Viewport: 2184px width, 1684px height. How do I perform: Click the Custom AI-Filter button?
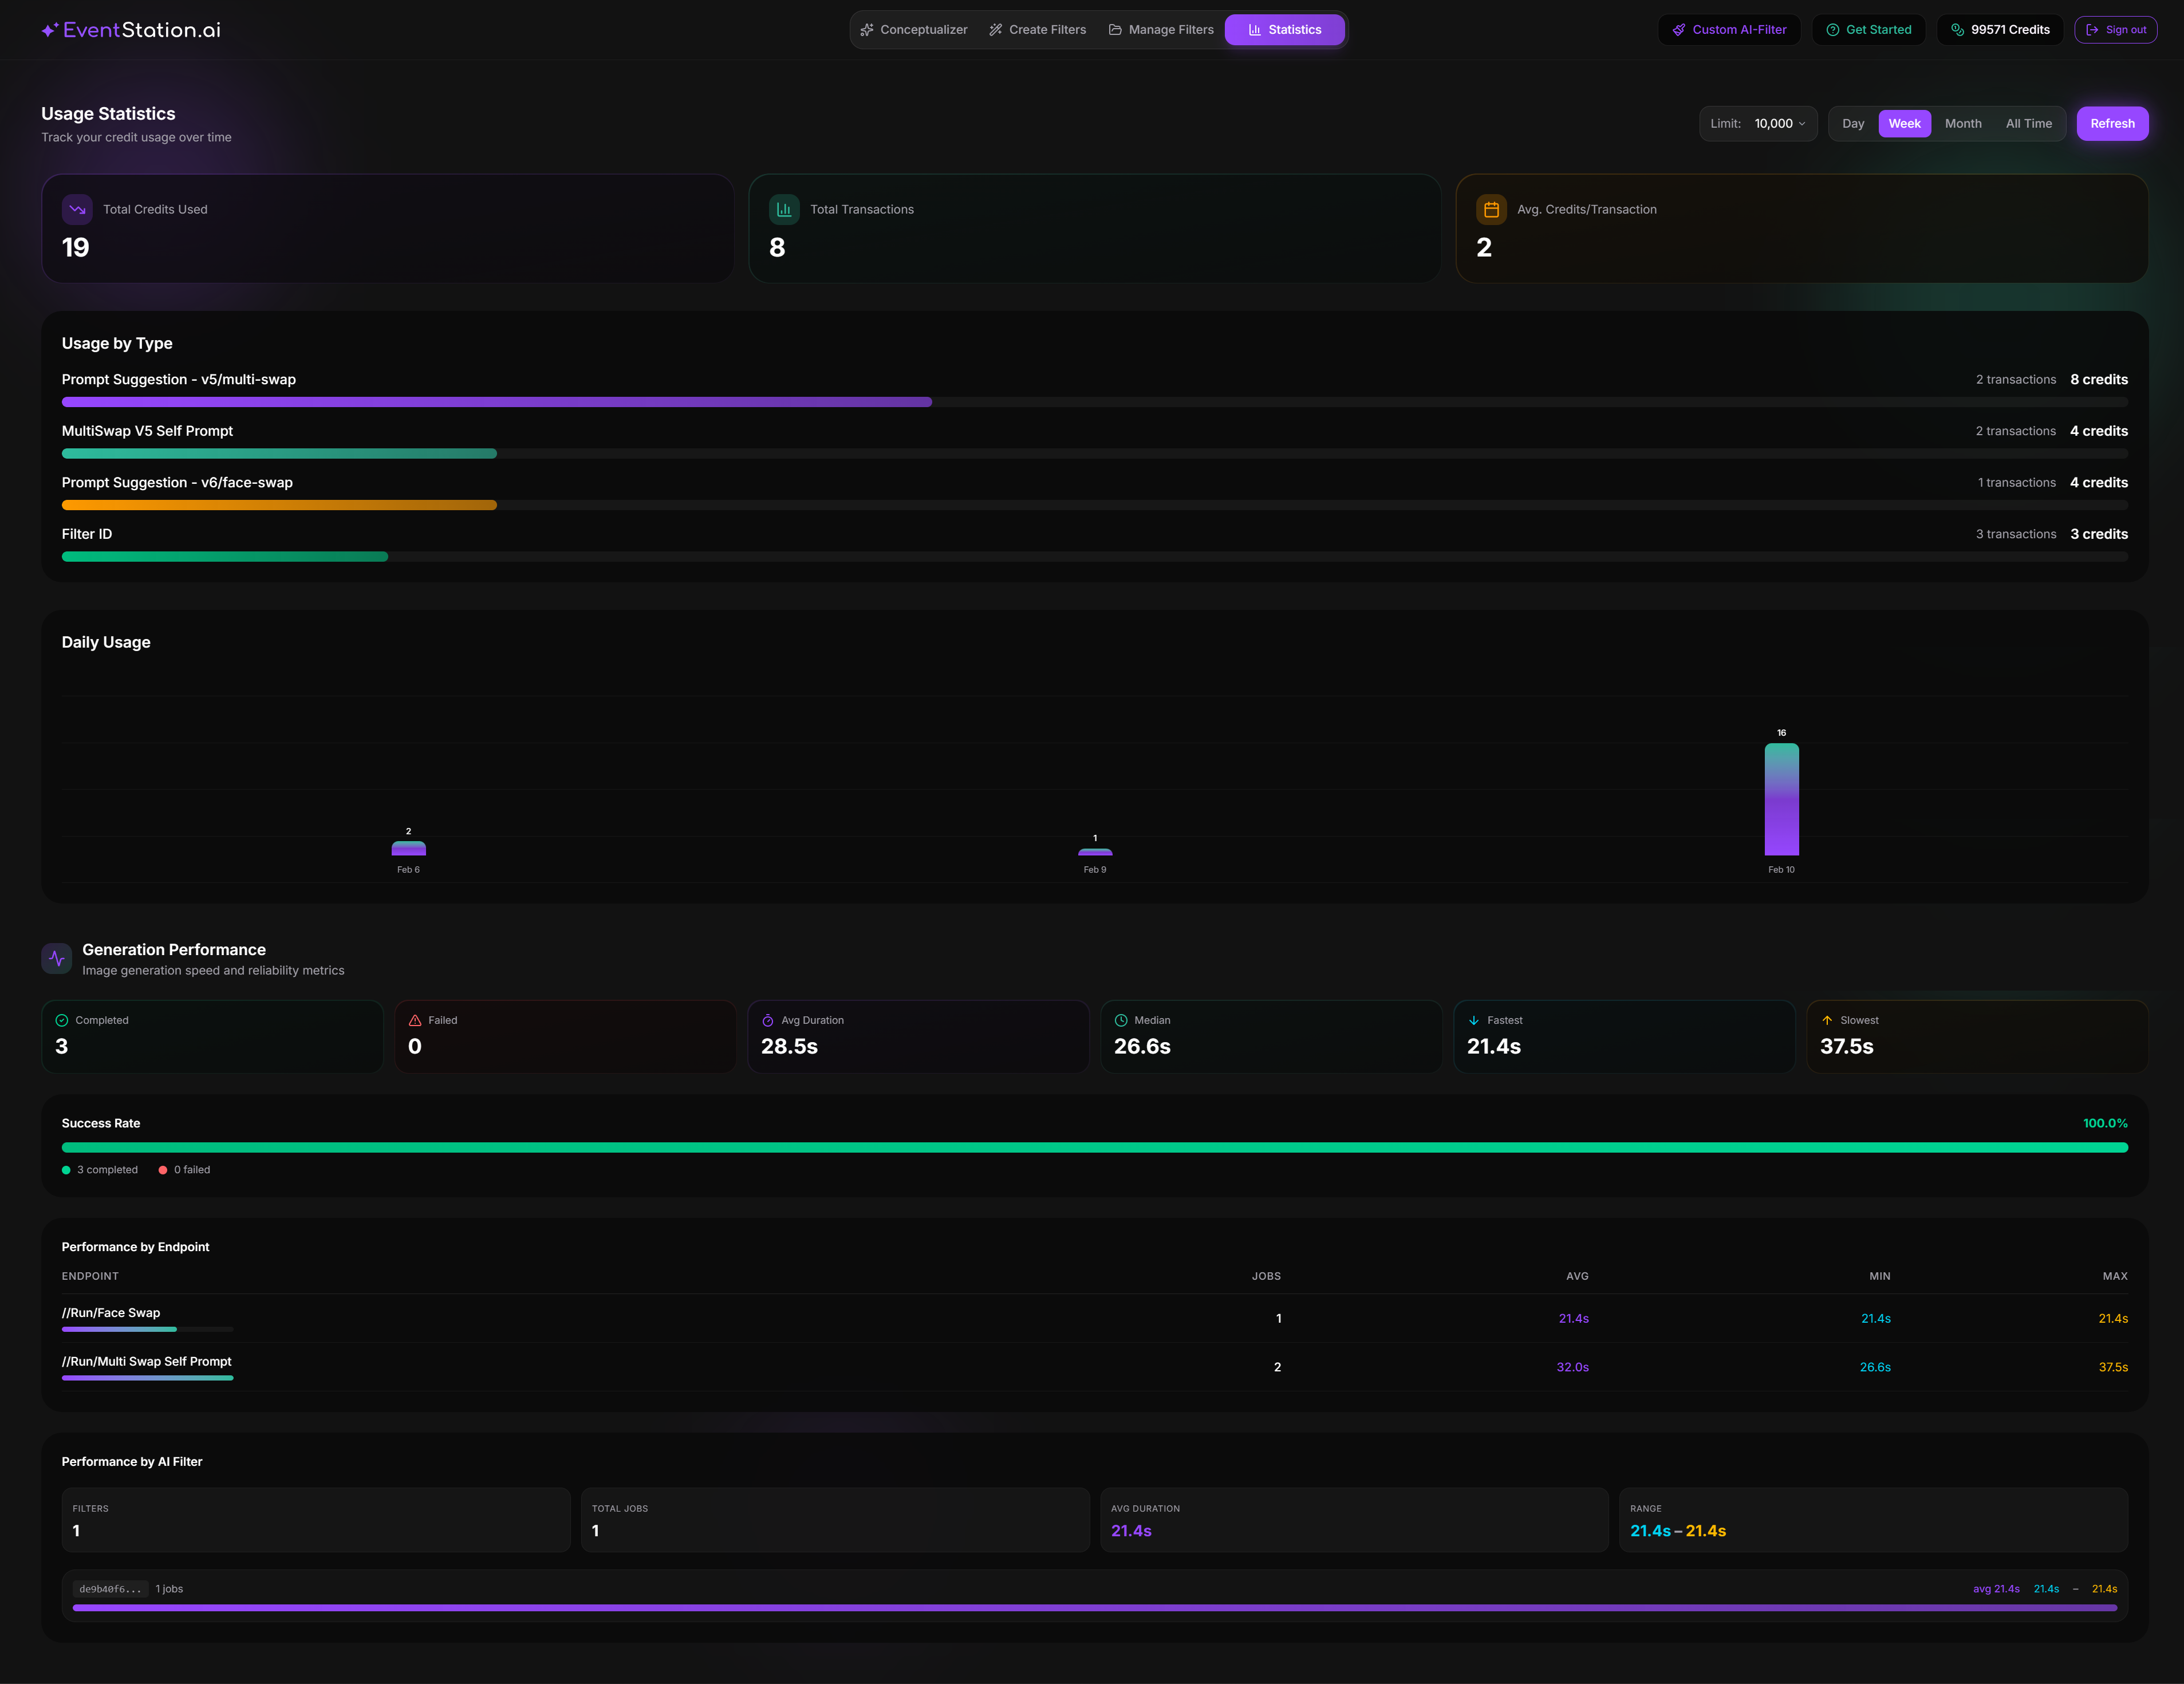point(1729,30)
